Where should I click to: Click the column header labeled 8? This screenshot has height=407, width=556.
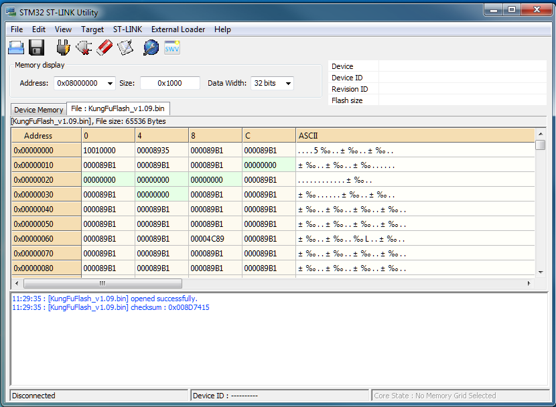tap(215, 136)
